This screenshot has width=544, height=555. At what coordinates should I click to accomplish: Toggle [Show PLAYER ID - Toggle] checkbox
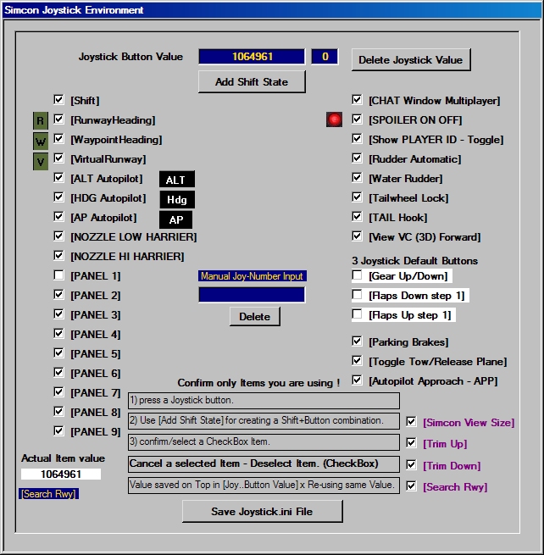tap(357, 139)
